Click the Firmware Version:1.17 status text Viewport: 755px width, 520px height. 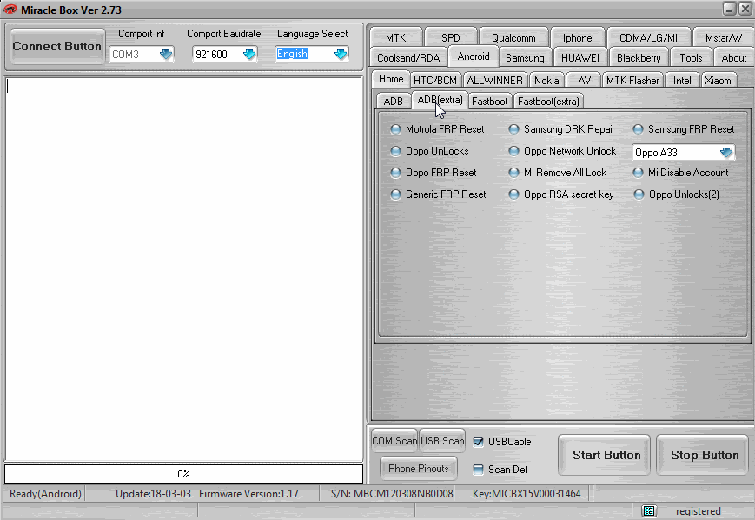click(x=248, y=494)
